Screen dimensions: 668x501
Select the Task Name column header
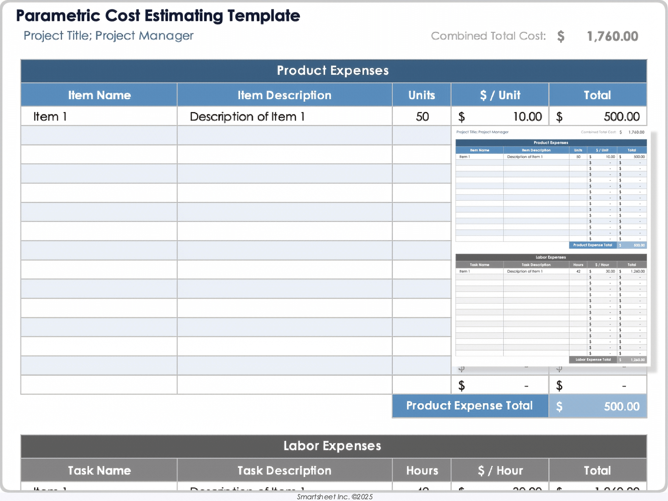tap(99, 470)
